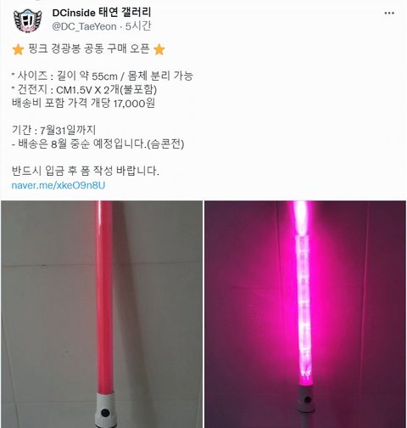View the right photo of the glowing baton
The width and height of the screenshot is (407, 428).
305,314
